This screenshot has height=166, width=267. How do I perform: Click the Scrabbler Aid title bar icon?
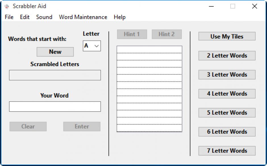click(7, 6)
